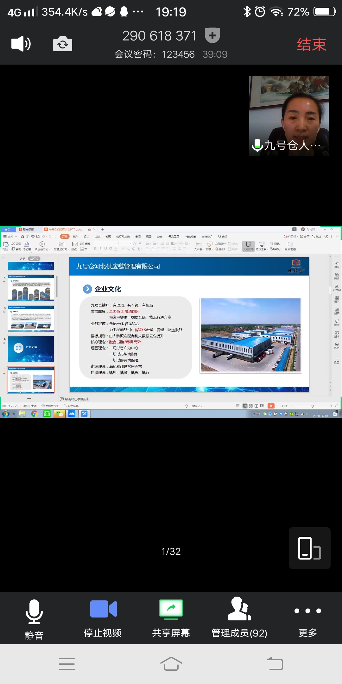342x684 pixels.
Task: Open the 排列 arrange dropdown
Action: point(221,249)
